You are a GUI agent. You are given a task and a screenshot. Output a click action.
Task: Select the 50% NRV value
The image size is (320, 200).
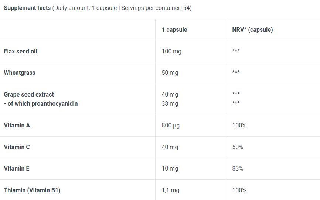238,147
